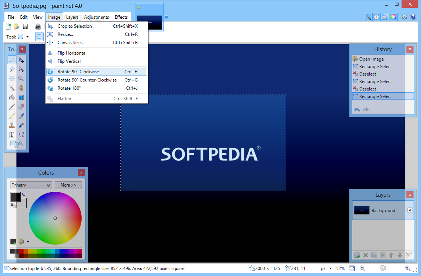
Task: Select the Move Selection tool
Action: 21,69
